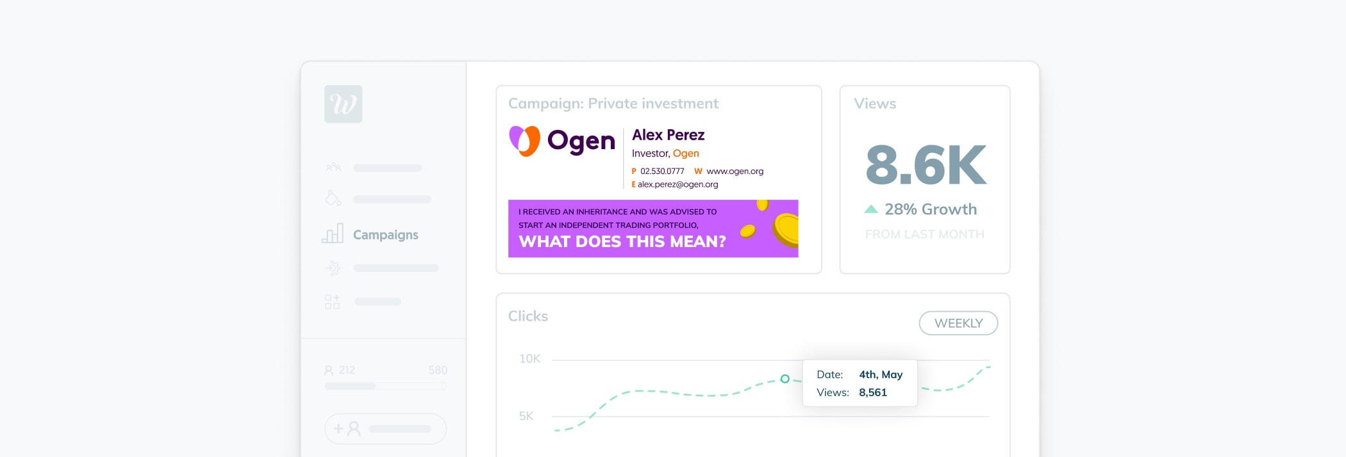Click the W logo in the sidebar
1346x457 pixels.
pyautogui.click(x=343, y=104)
